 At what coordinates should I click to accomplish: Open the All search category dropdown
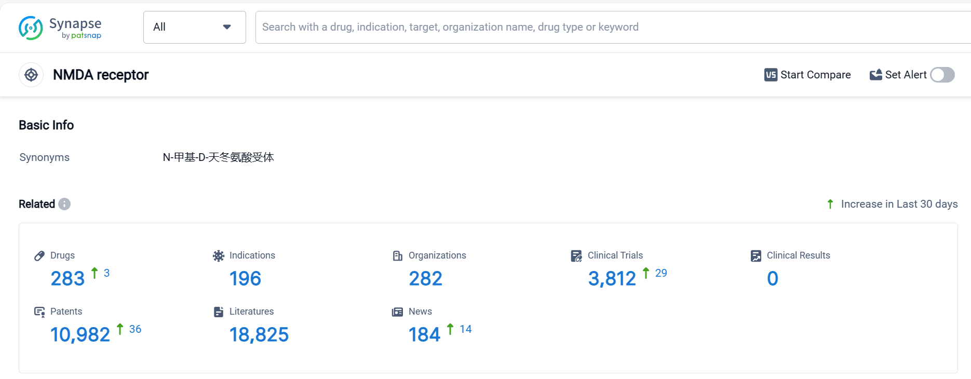(194, 27)
